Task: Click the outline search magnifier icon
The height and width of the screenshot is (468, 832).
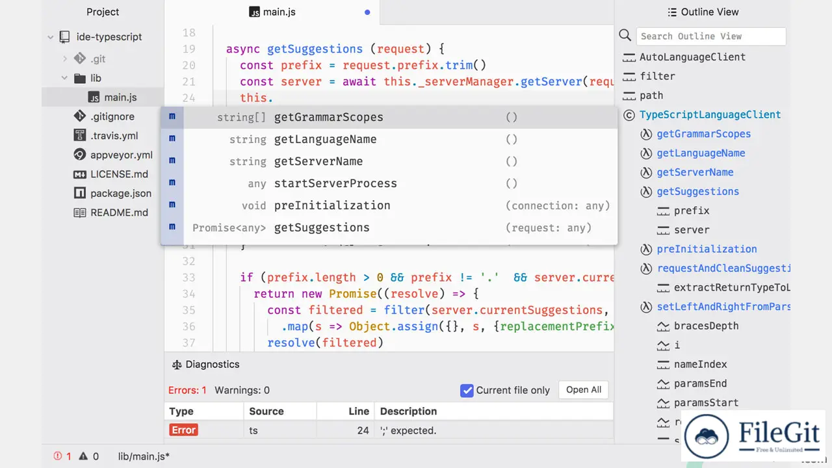Action: point(625,36)
